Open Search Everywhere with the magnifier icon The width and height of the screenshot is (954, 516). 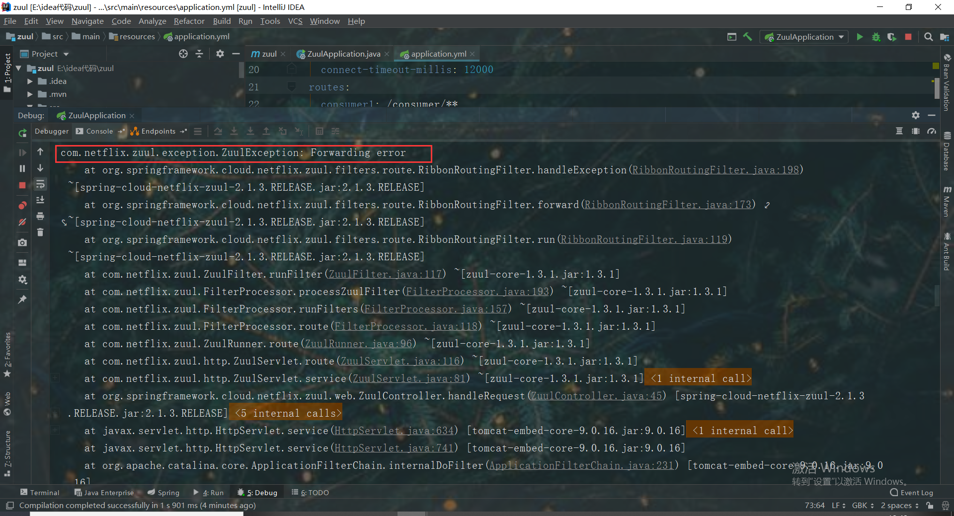pyautogui.click(x=928, y=37)
